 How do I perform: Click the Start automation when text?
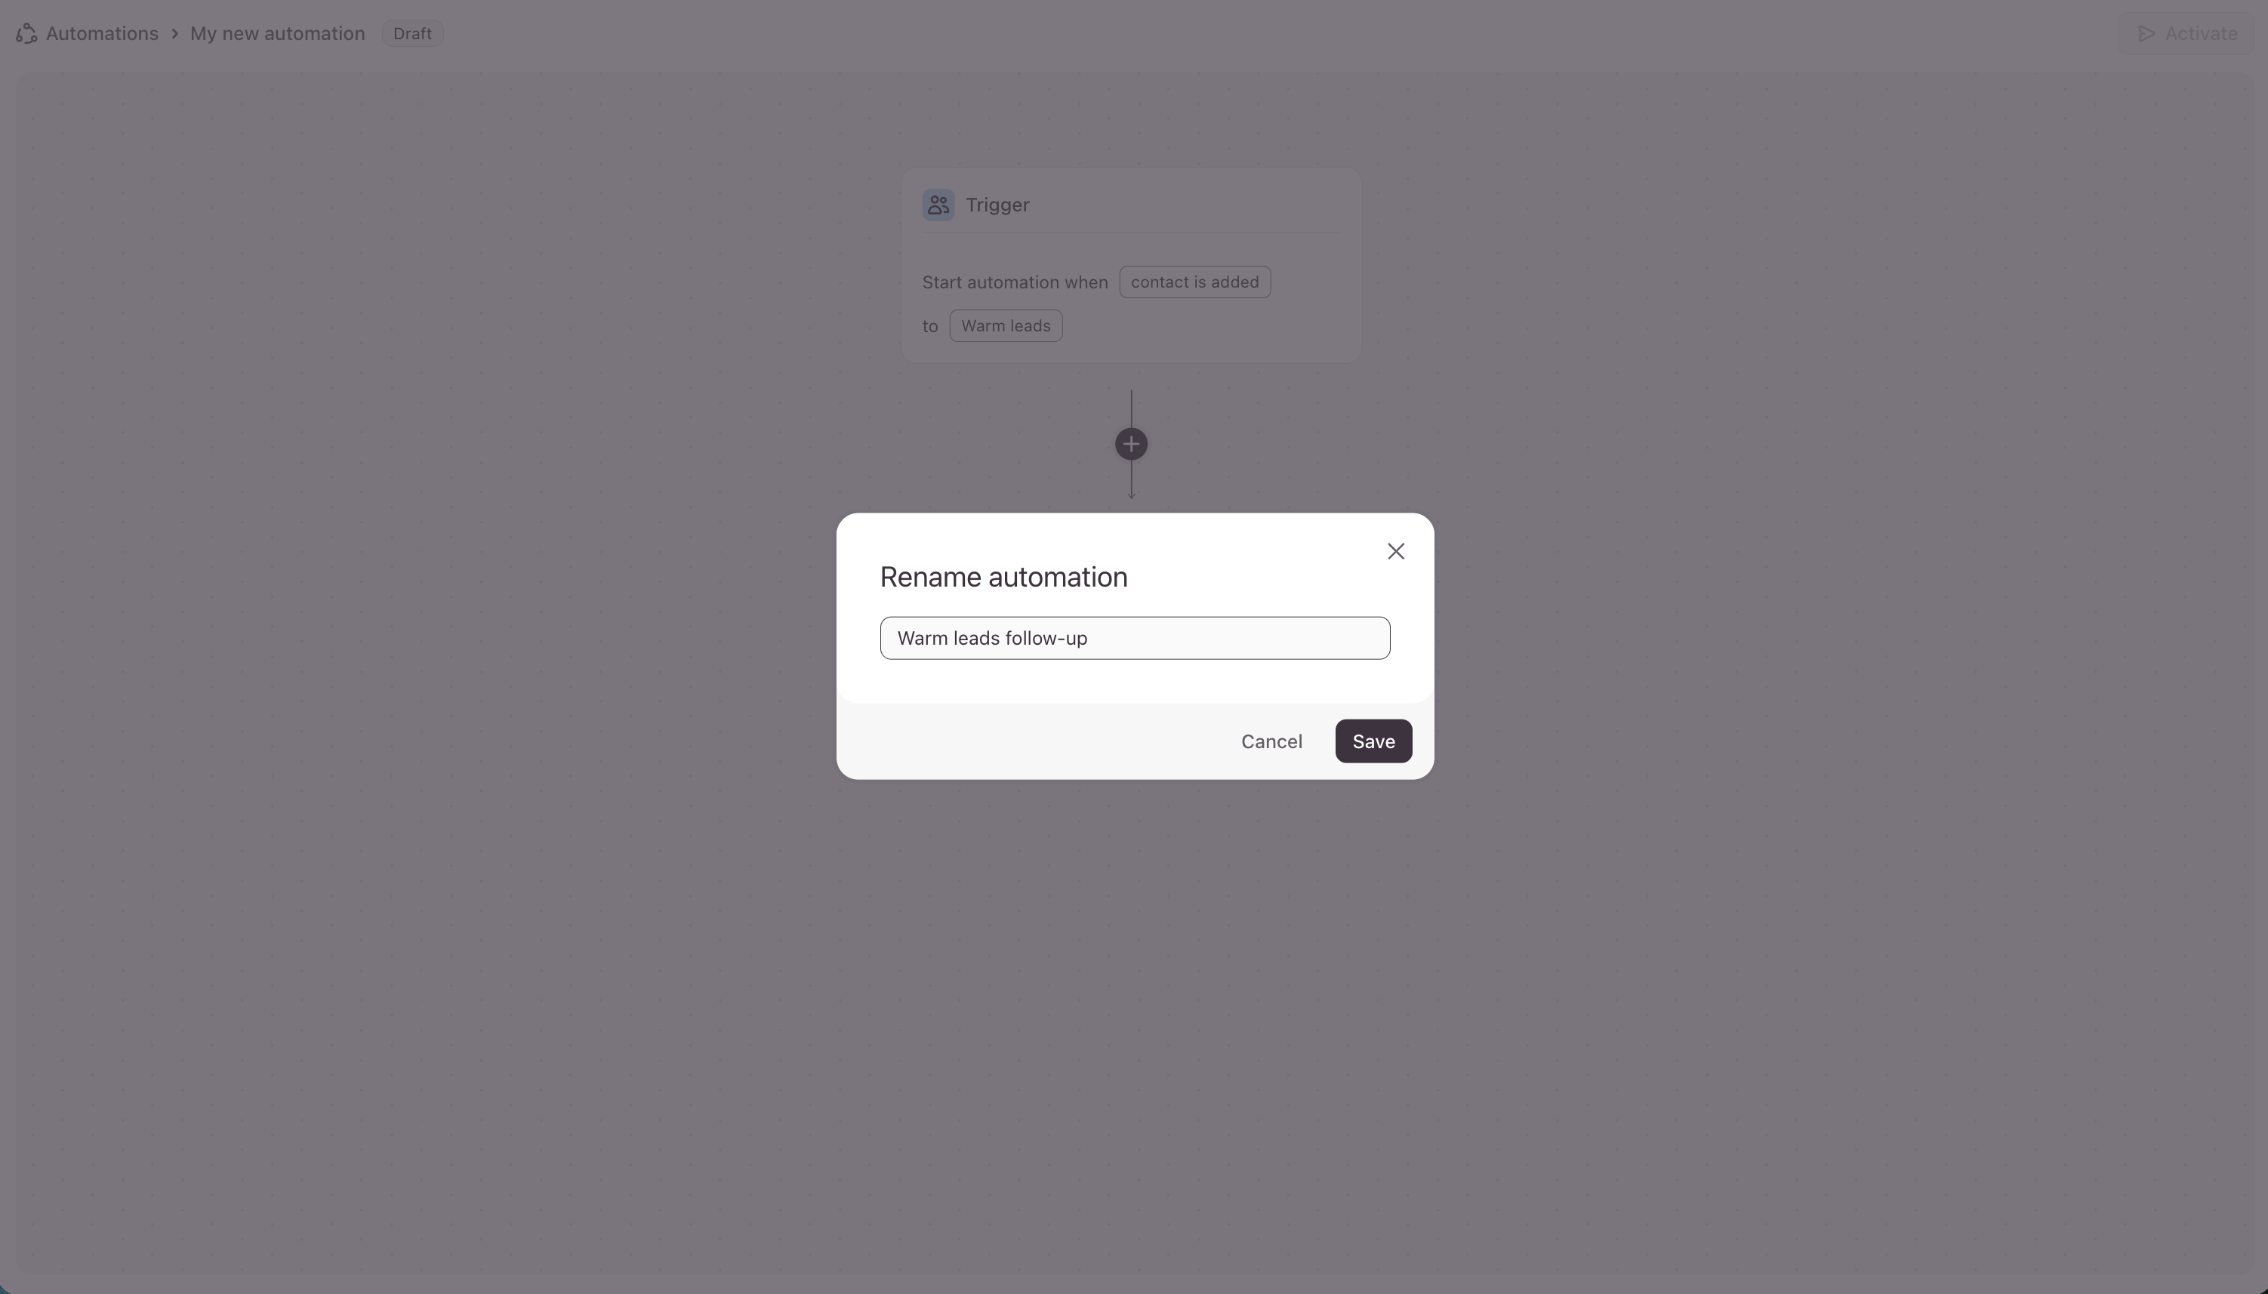(x=1015, y=282)
